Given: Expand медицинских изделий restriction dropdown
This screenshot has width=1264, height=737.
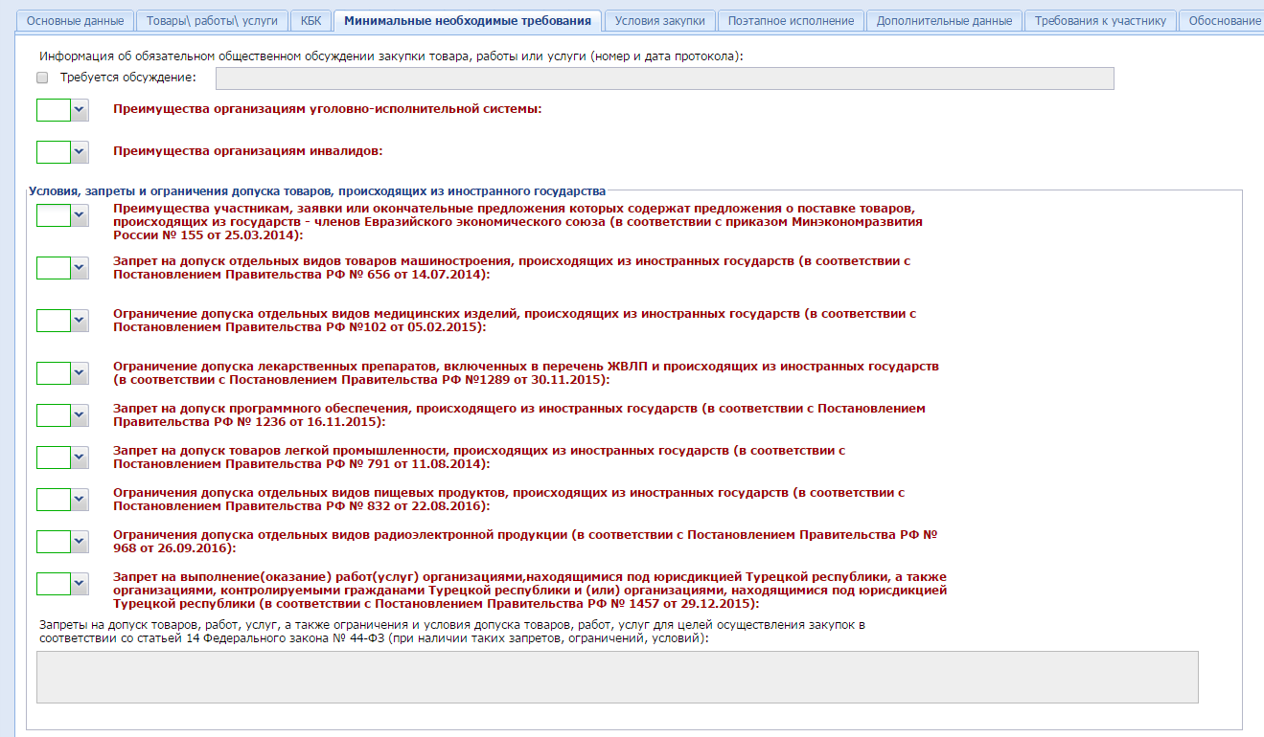Looking at the screenshot, I should [80, 321].
